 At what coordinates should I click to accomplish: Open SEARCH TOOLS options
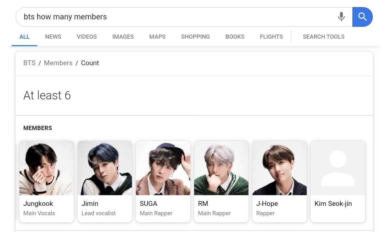[x=323, y=37]
